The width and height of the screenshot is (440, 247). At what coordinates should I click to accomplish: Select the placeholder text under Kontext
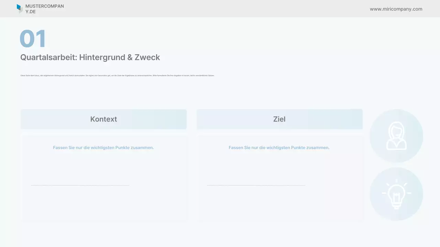click(x=103, y=148)
